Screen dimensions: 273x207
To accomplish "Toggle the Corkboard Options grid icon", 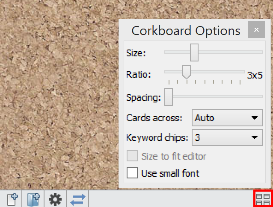I will (263, 199).
